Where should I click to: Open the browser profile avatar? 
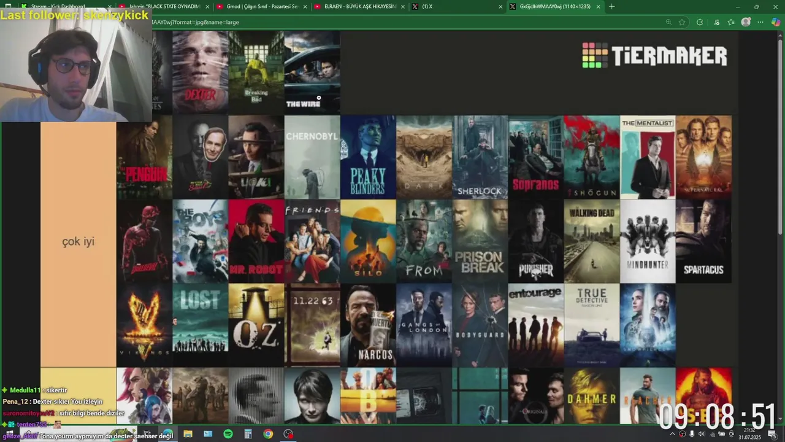[x=746, y=22]
